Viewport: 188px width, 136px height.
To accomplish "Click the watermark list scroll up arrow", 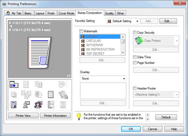I will click(123, 37).
